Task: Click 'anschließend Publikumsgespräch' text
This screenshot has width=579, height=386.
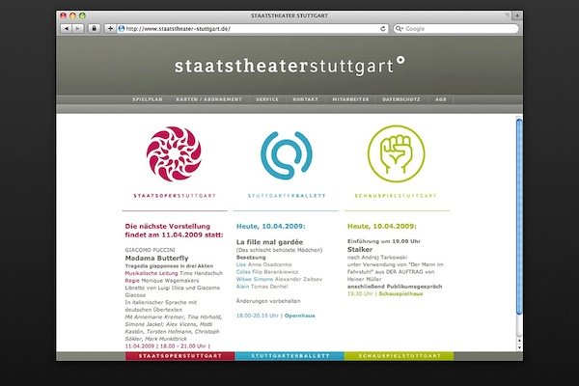Action: pos(395,287)
